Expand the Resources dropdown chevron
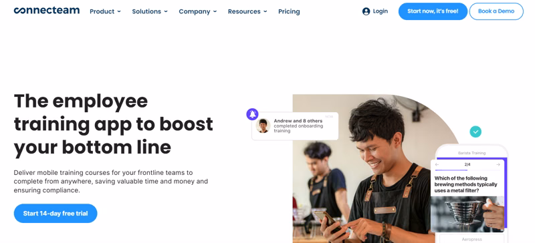The height and width of the screenshot is (243, 535). tap(265, 11)
